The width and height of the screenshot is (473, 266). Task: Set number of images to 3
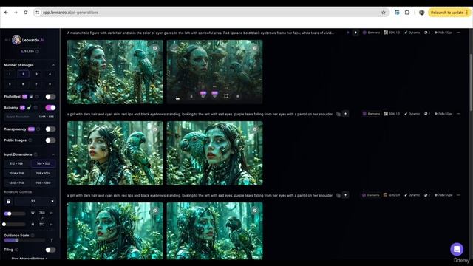(36, 74)
